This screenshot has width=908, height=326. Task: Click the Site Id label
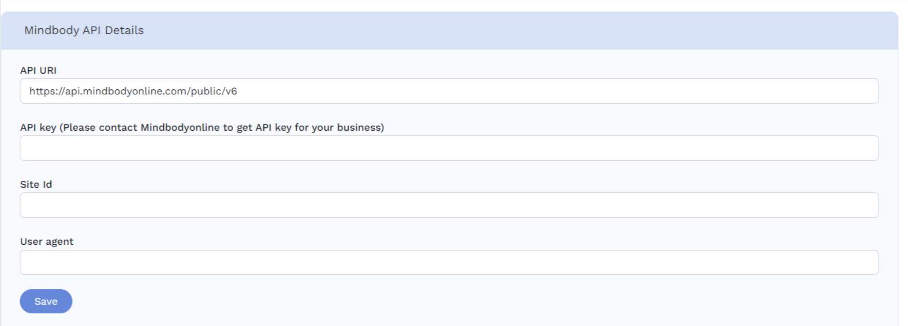pos(36,184)
